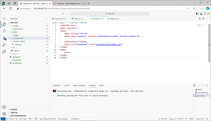Open the Source Control view

tap(4, 38)
